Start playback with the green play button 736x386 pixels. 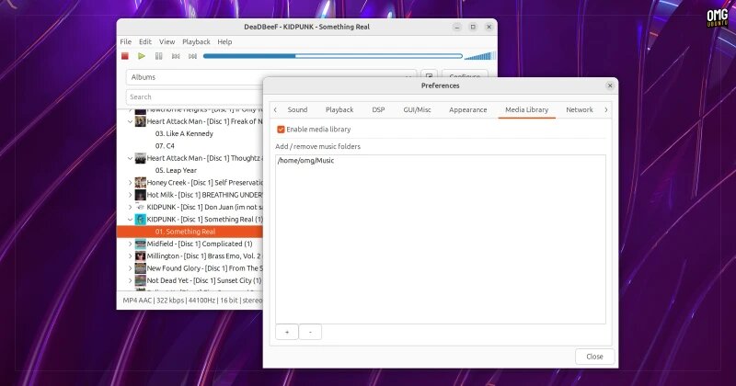point(142,56)
